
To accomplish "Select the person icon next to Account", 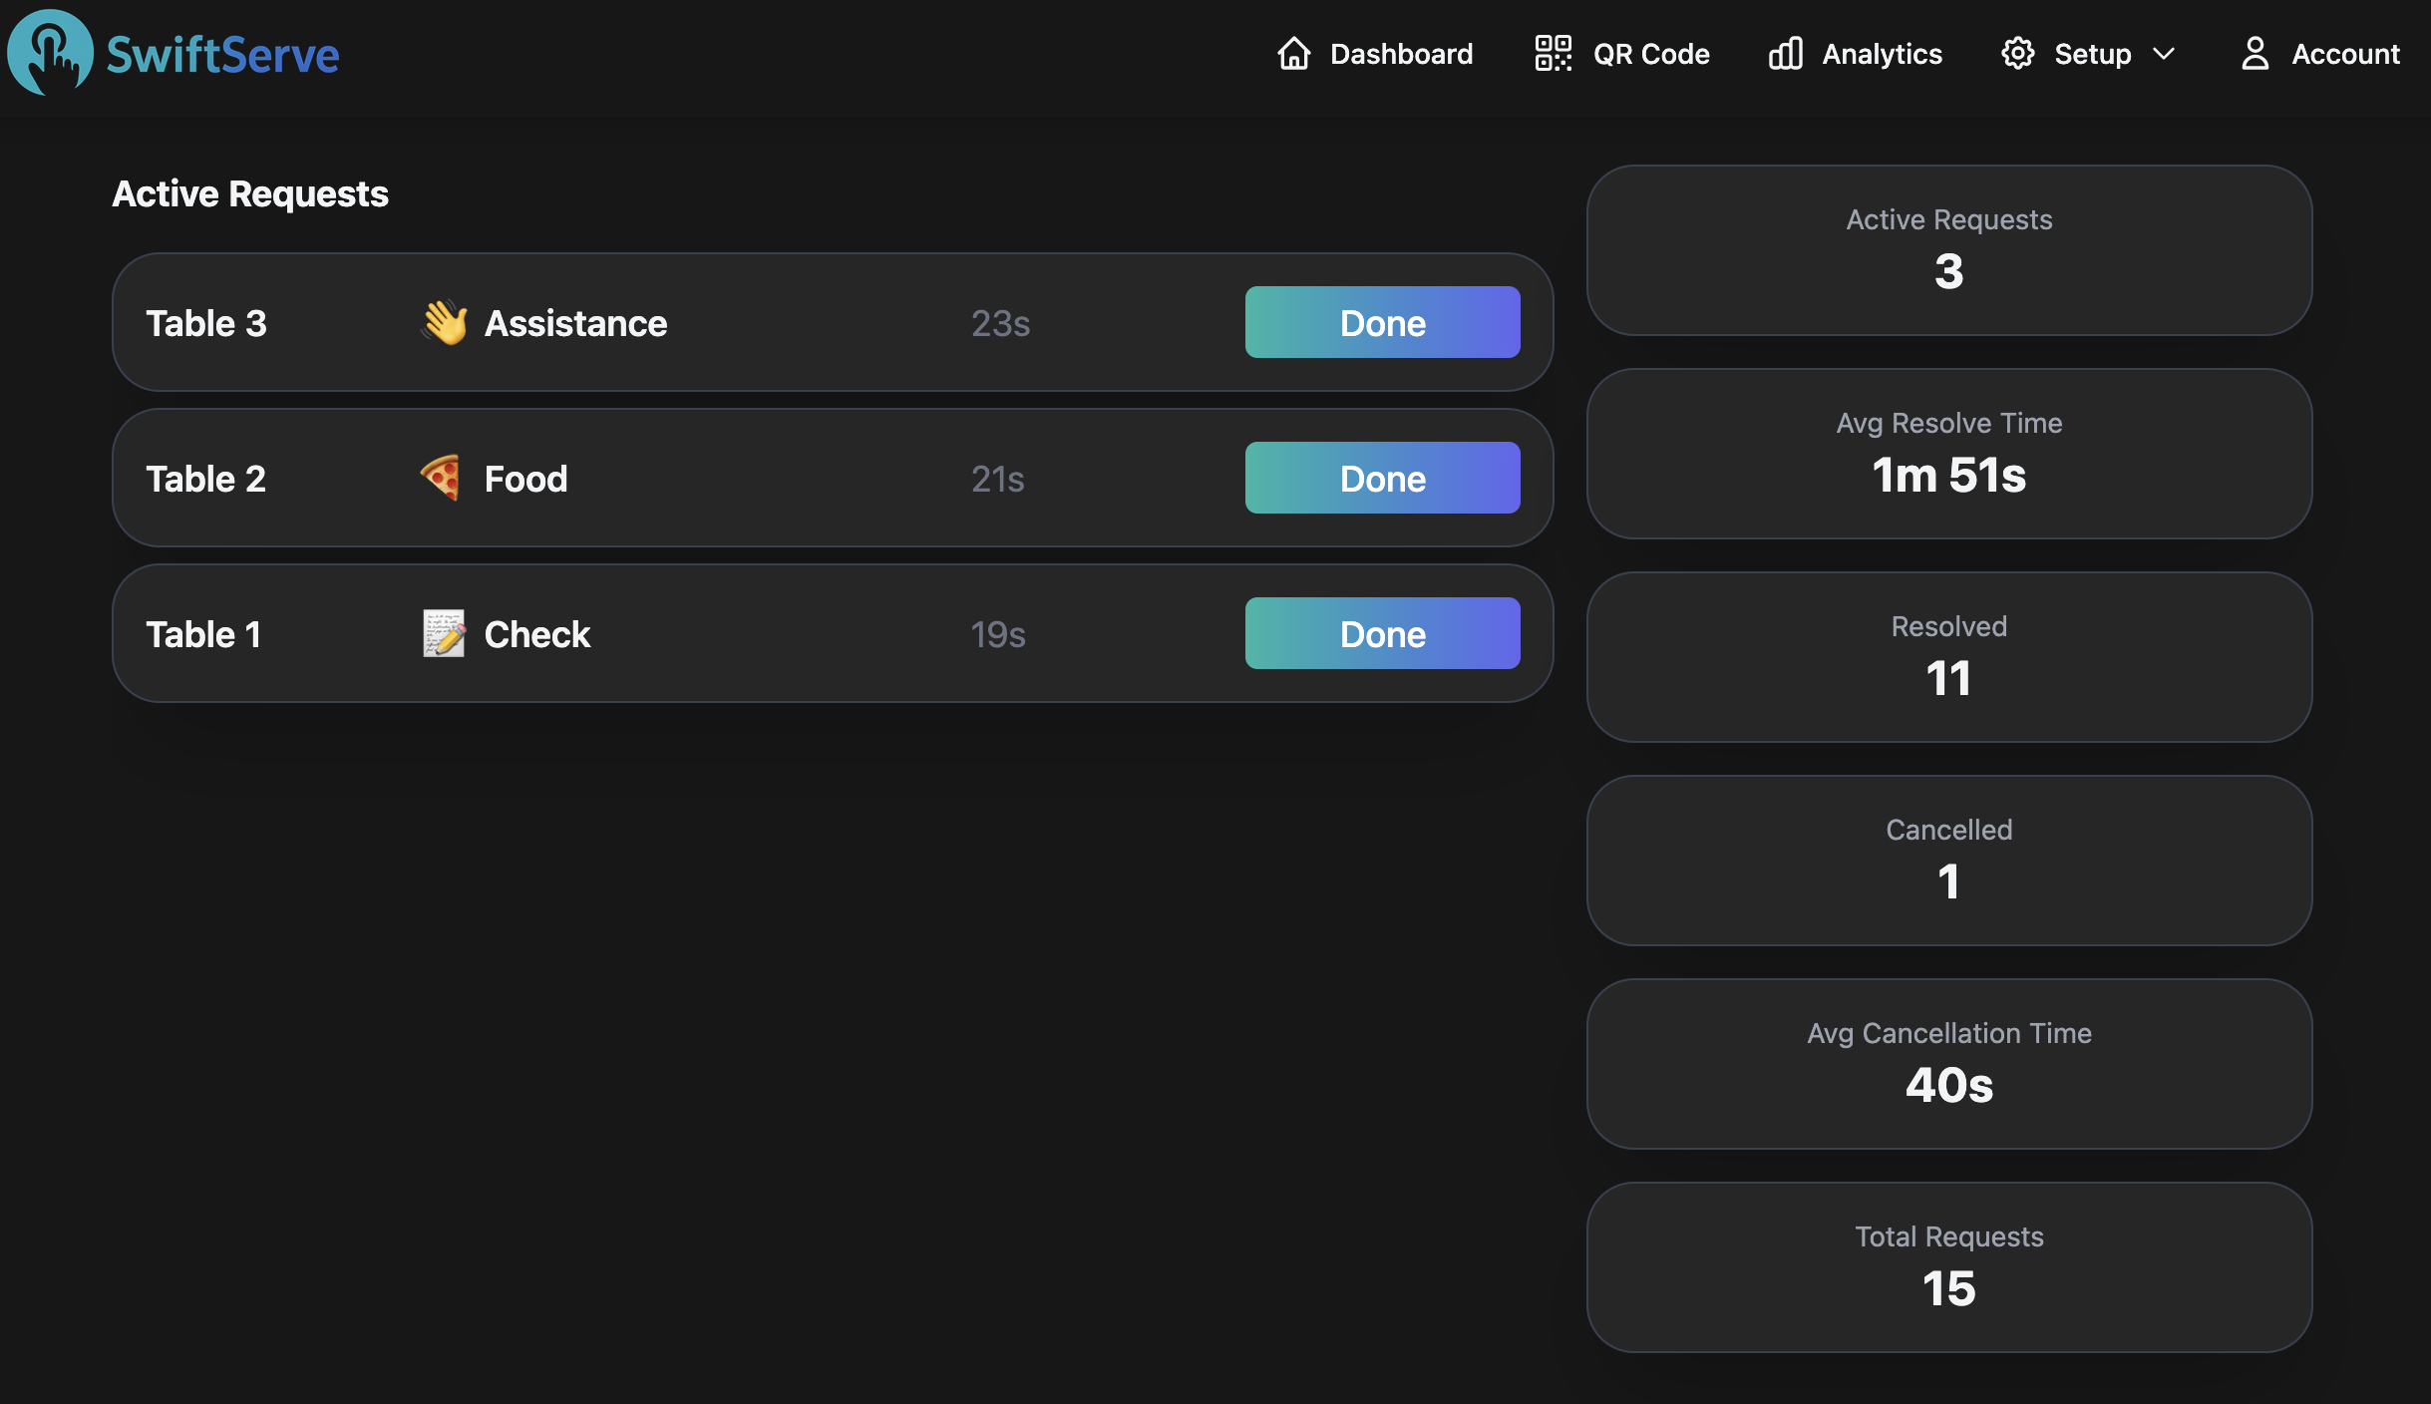I will pyautogui.click(x=2256, y=54).
